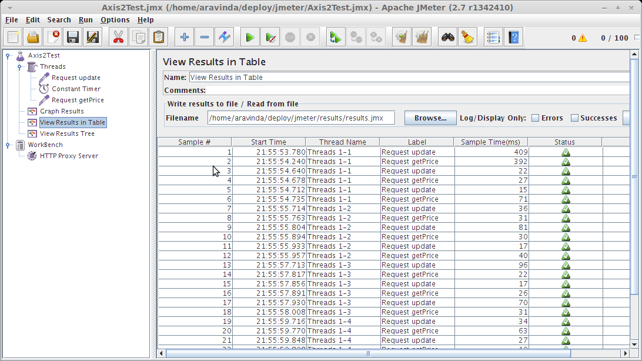The image size is (642, 361).
Task: Click the vertical scrollbar down arrow
Action: click(x=634, y=345)
